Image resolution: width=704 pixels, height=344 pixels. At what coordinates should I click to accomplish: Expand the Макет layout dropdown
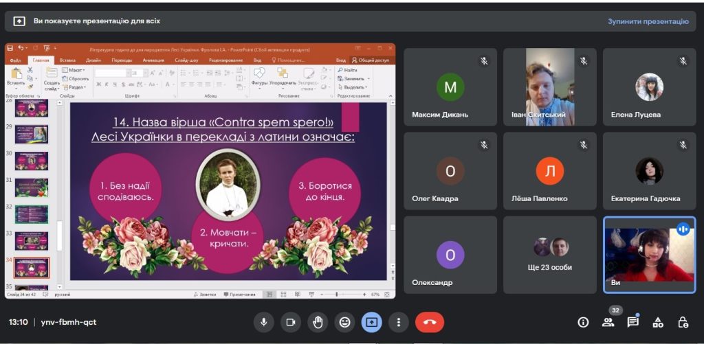pos(74,70)
